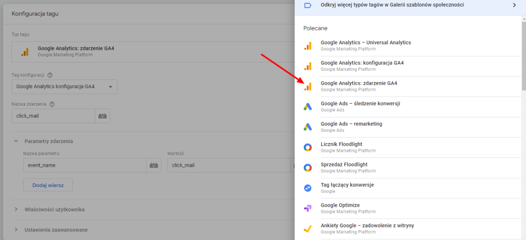
Task: Expand the Właściwości użytkownika section
Action: click(16, 210)
